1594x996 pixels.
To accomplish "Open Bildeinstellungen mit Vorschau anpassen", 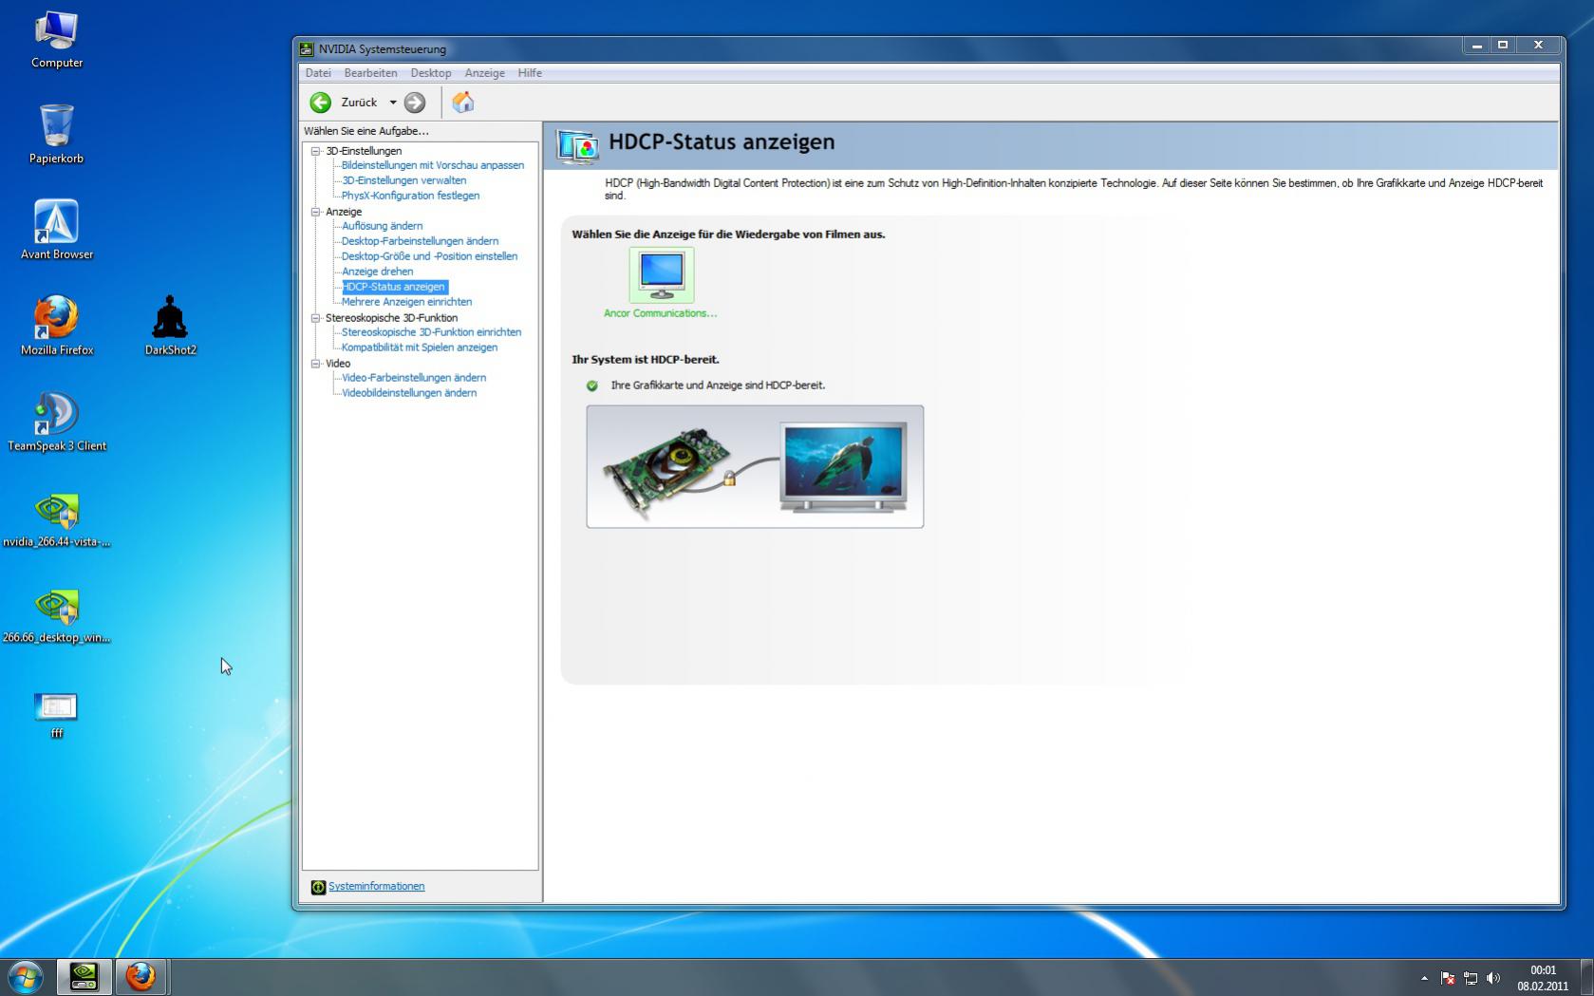I will 433,165.
